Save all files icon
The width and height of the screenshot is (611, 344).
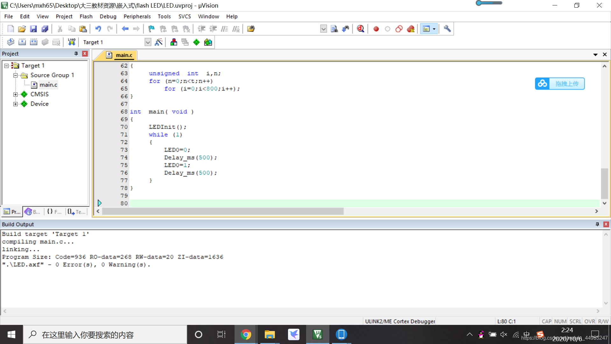click(x=45, y=29)
